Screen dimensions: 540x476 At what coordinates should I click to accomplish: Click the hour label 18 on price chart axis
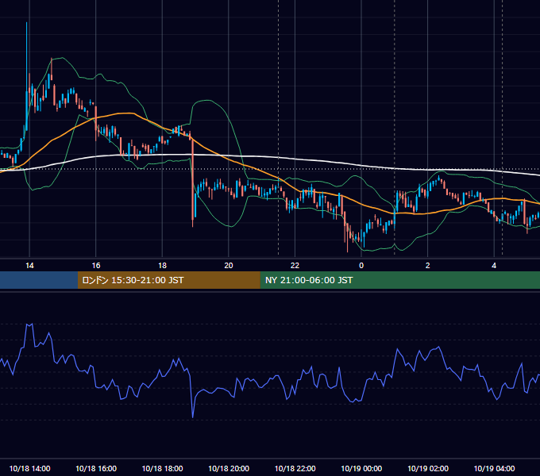162,265
